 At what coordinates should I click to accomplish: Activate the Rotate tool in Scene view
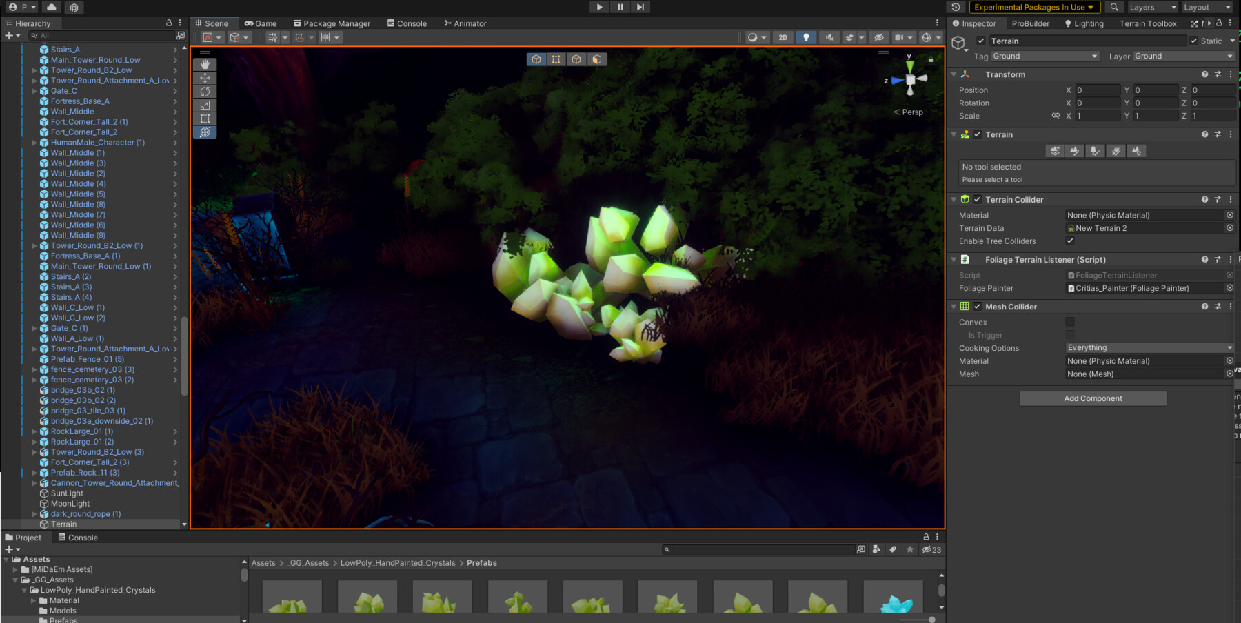[x=205, y=91]
